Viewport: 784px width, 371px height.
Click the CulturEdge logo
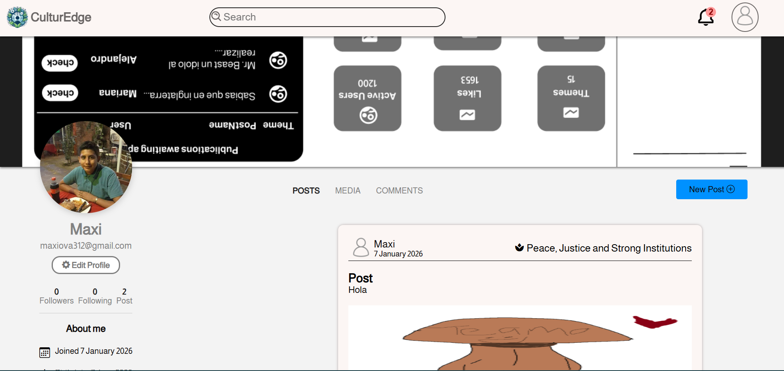[17, 17]
